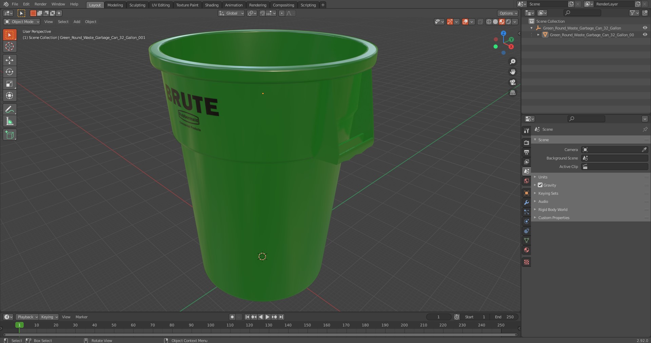
Task: Toggle snapping magnet
Action: pos(262,13)
